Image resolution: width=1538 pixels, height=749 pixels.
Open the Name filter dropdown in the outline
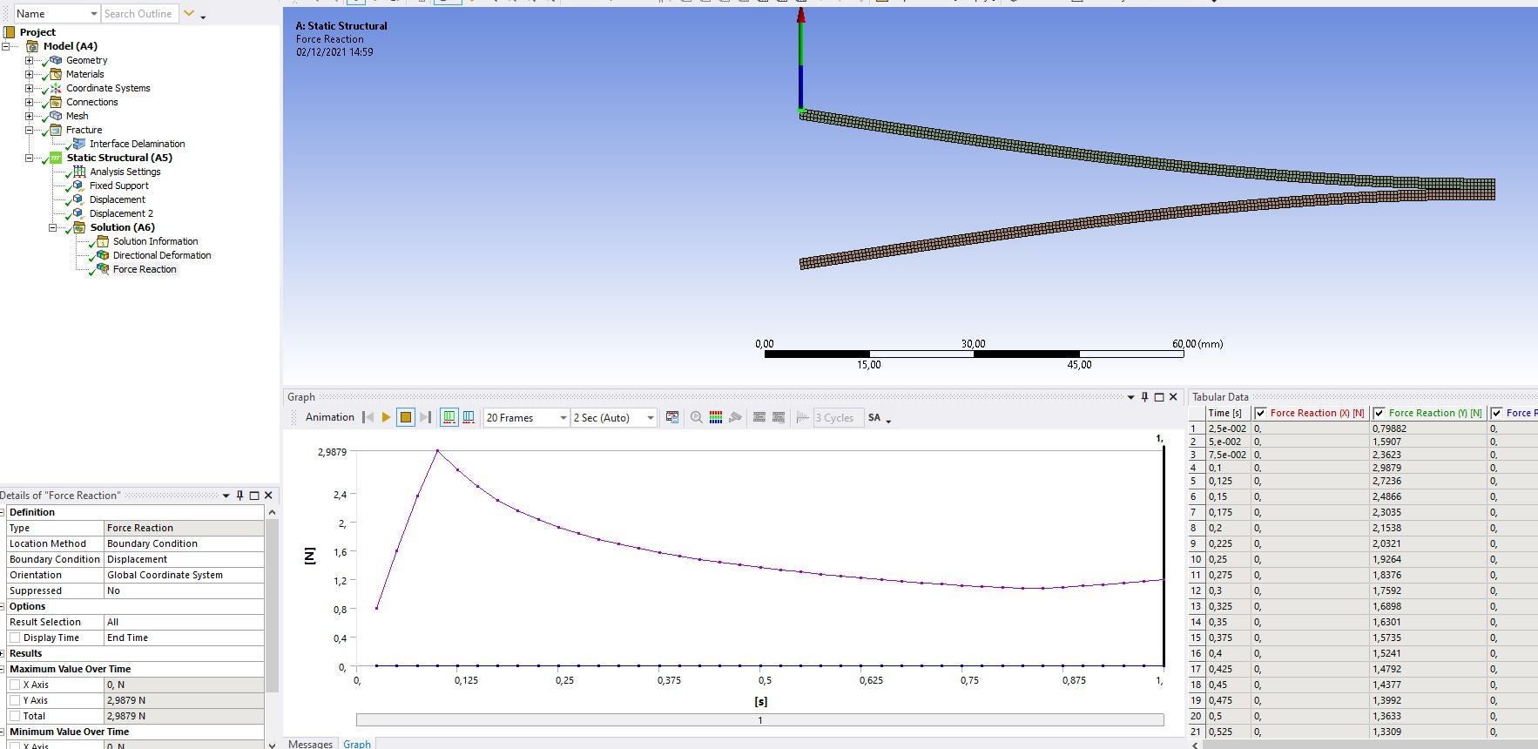(94, 14)
